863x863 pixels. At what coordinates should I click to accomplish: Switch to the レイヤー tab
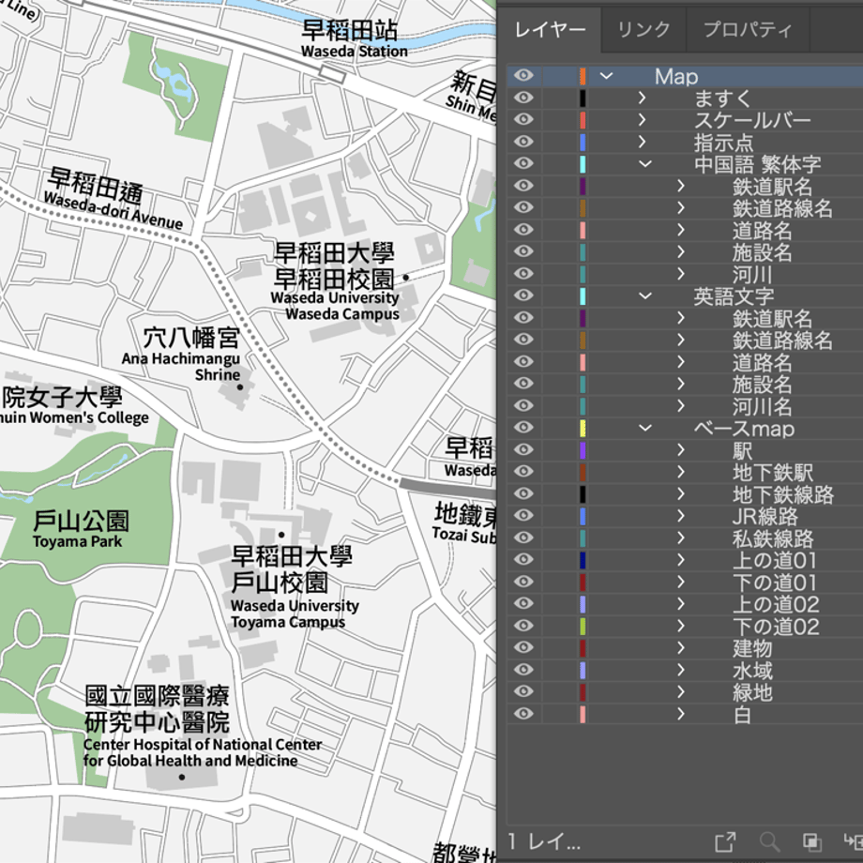click(x=550, y=29)
